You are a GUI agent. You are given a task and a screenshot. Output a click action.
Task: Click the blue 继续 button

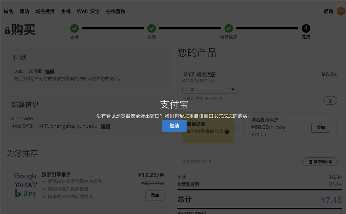click(174, 126)
